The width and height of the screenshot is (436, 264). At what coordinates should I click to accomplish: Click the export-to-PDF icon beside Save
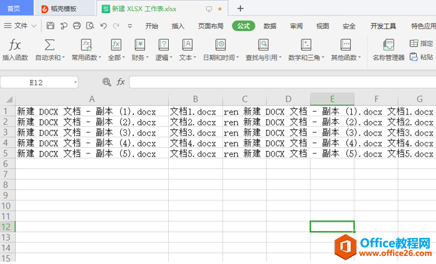(64, 26)
